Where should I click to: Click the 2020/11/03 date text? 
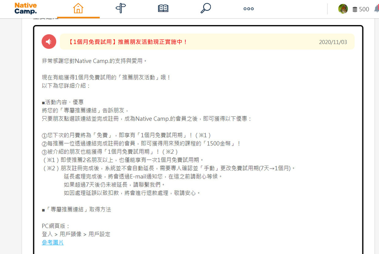coord(333,42)
